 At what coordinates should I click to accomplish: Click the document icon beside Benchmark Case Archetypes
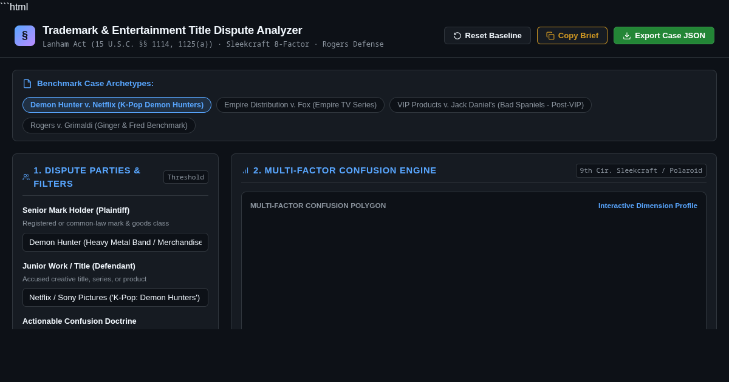coord(27,84)
